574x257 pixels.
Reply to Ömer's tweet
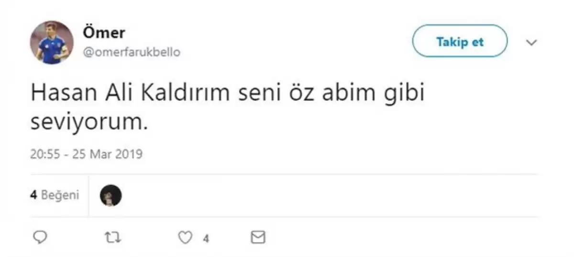pos(41,237)
